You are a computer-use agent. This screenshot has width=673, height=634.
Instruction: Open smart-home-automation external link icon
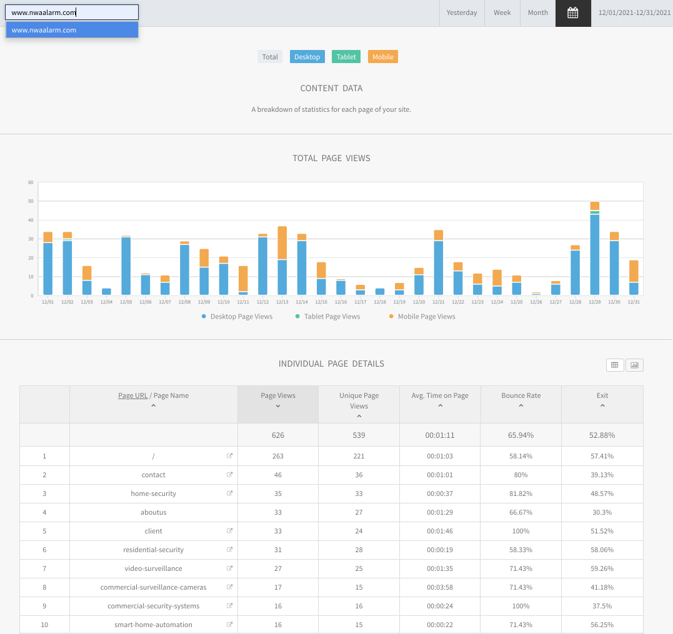(x=229, y=625)
